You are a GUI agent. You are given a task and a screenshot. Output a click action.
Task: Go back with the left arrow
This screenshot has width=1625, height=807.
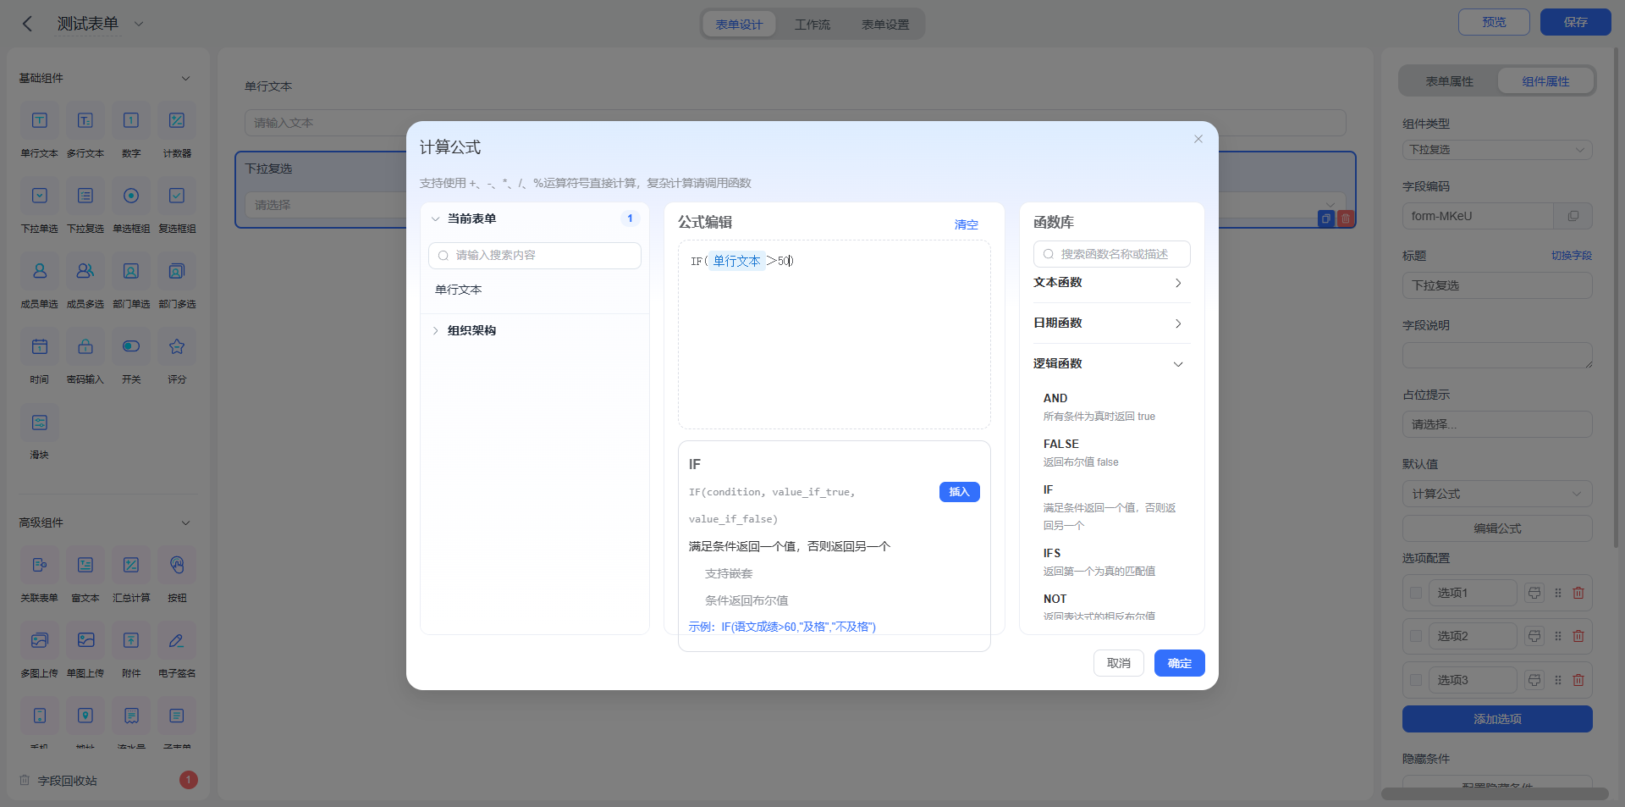(x=27, y=24)
